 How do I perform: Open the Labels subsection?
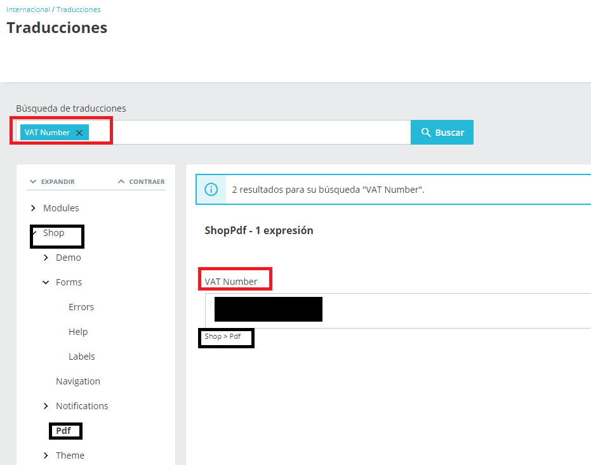[x=81, y=357]
